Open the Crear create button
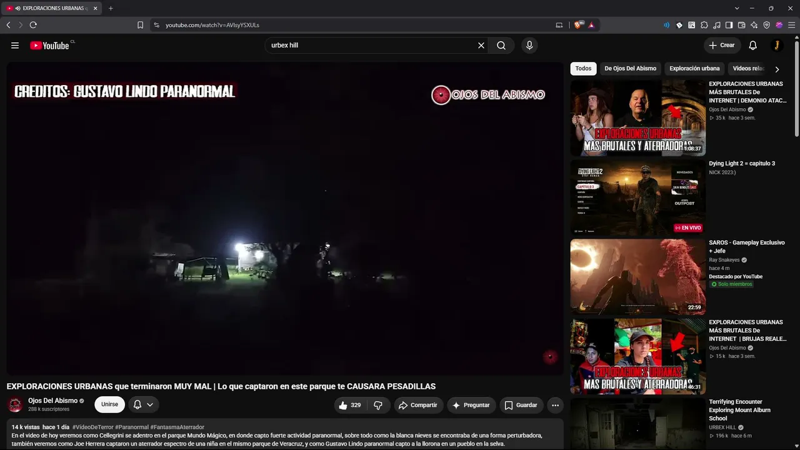 pyautogui.click(x=722, y=46)
